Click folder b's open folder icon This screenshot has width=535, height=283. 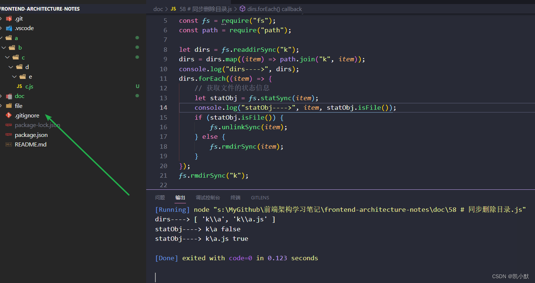click(12, 48)
